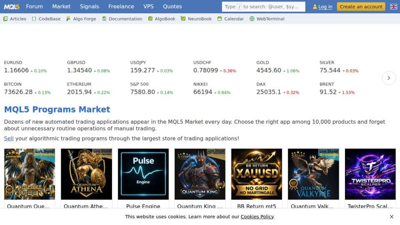
Task: Open the GBPUSD quote
Action: (x=88, y=67)
